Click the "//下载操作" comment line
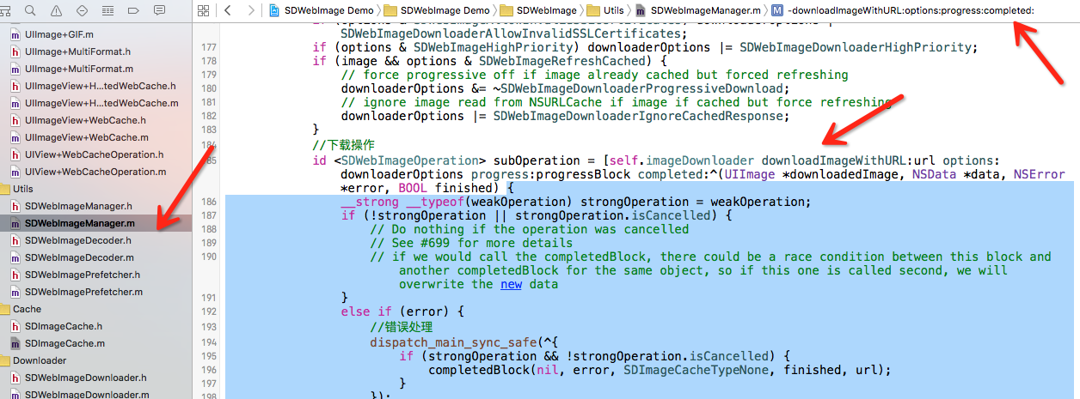Viewport: 1080px width, 399px height. (344, 145)
